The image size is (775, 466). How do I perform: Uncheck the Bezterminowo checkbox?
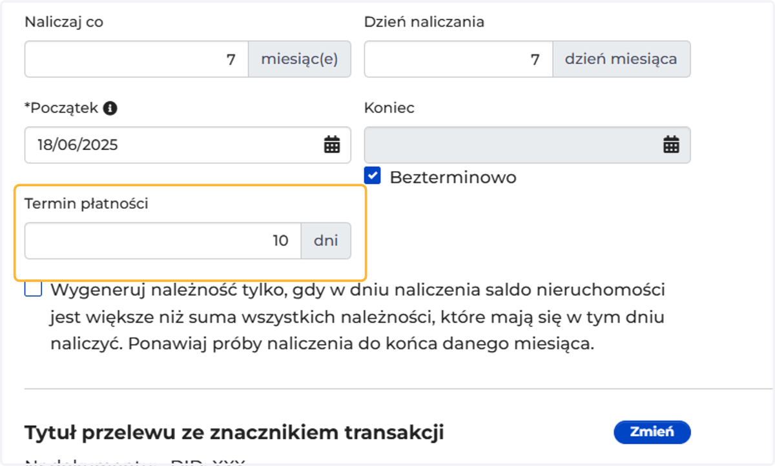373,176
